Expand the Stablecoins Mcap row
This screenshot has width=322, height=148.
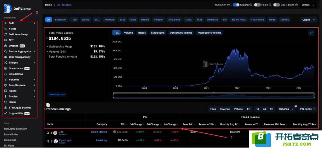47,47
